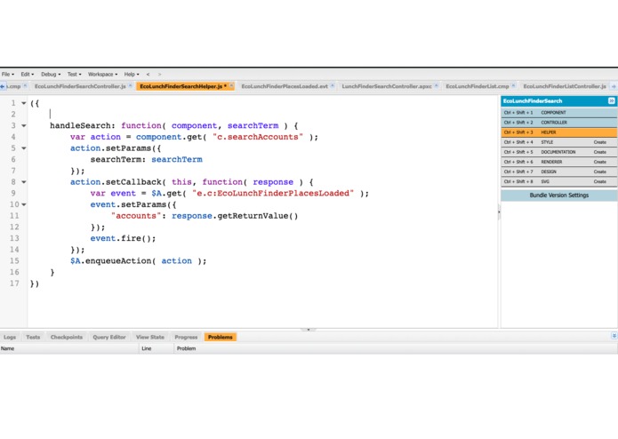Collapse code fold on line 1
Viewport: 618px width, 439px height.
click(x=24, y=103)
